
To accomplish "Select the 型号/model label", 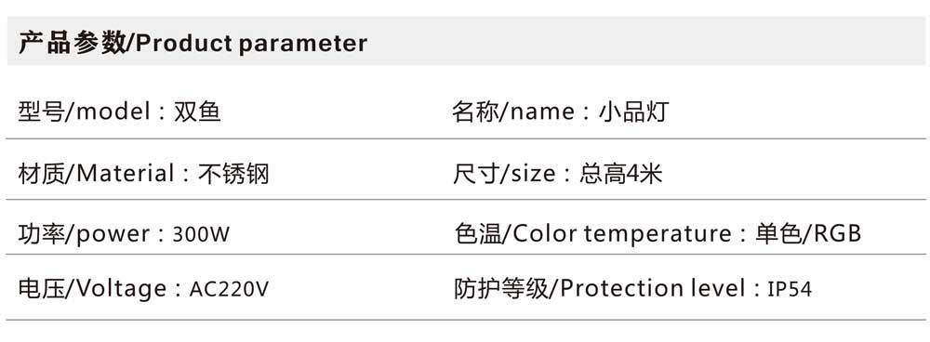I will click(x=85, y=112).
